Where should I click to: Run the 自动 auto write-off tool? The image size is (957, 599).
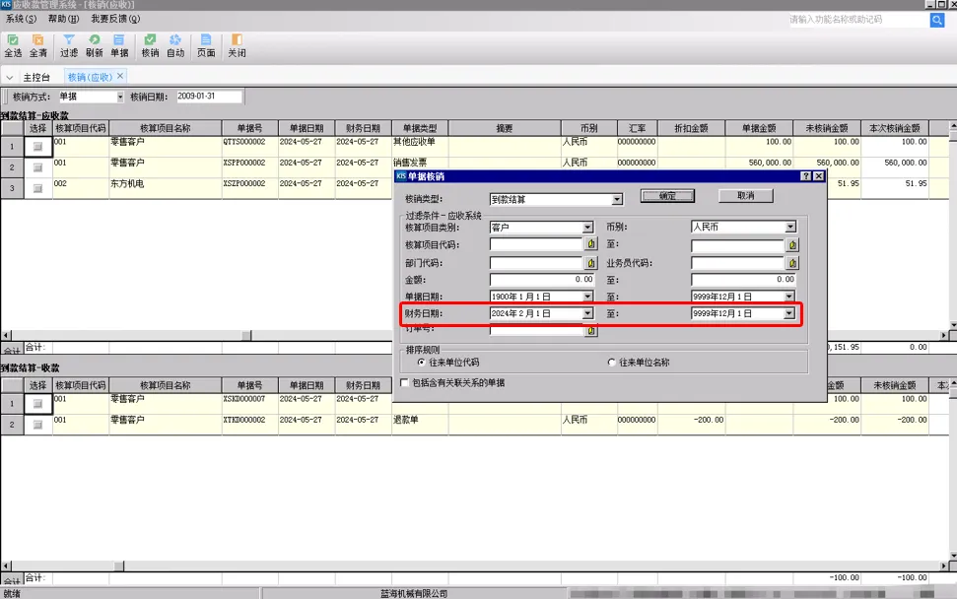click(x=175, y=45)
